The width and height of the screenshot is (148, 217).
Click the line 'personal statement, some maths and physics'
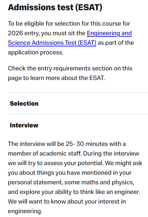[x=71, y=182]
